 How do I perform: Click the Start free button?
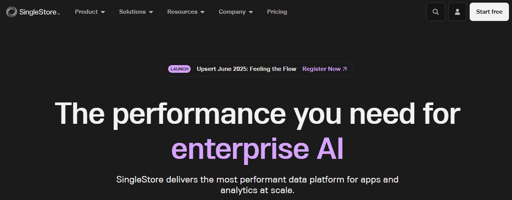(489, 12)
